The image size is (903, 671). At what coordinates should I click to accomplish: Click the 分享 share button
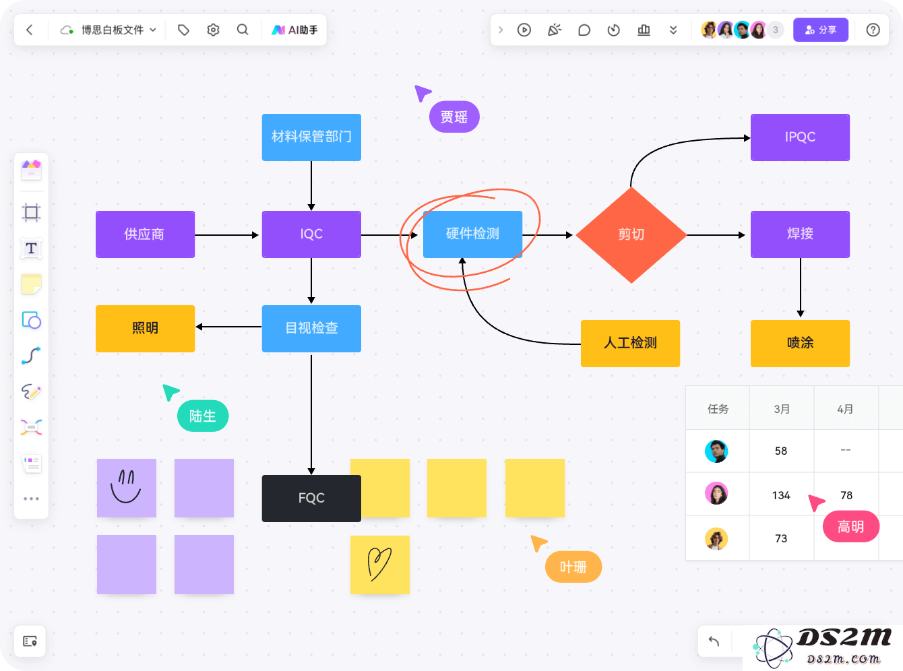point(820,30)
